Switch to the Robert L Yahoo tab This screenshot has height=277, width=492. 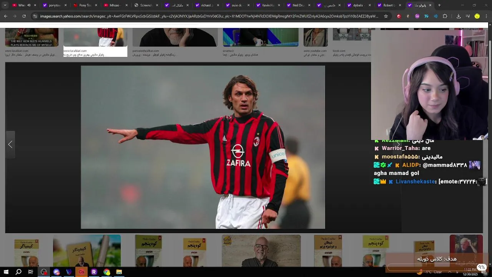tap(389, 5)
